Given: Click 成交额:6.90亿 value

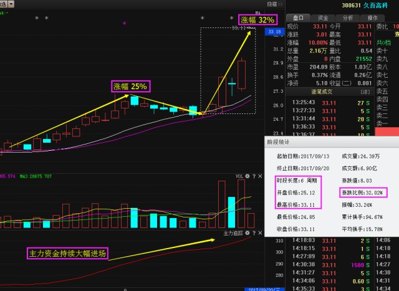Looking at the screenshot, I should point(359,168).
